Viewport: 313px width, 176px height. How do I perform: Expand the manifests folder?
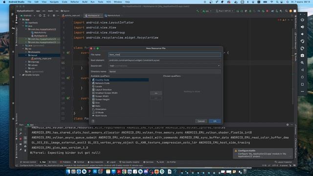pyautogui.click(x=23, y=23)
